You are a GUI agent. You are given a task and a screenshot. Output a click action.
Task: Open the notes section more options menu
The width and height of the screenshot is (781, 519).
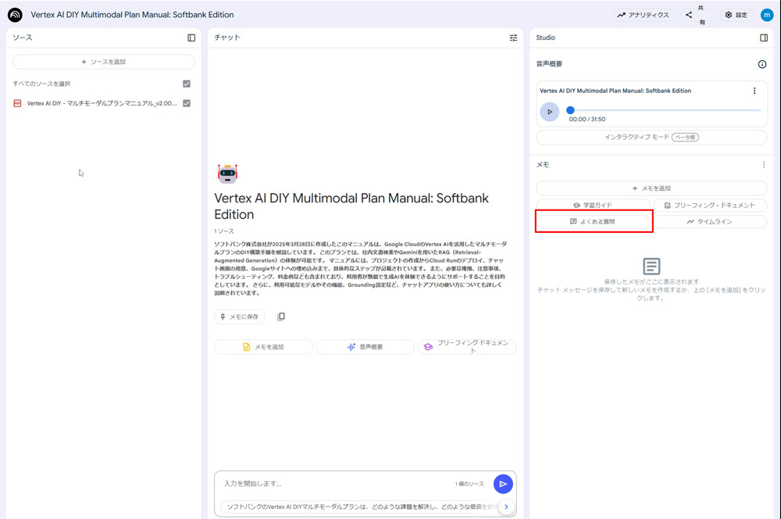(x=763, y=165)
